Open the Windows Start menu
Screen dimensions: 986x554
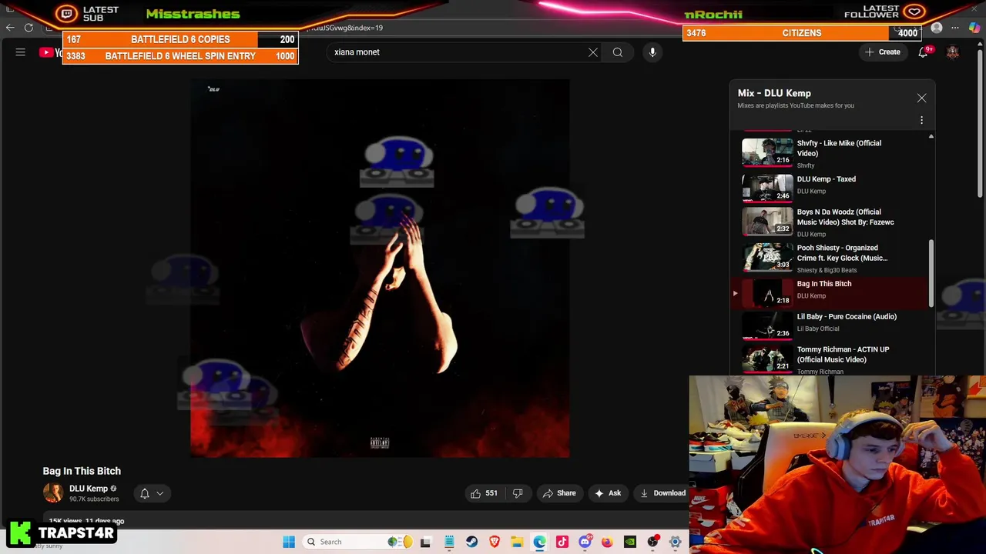coord(289,542)
